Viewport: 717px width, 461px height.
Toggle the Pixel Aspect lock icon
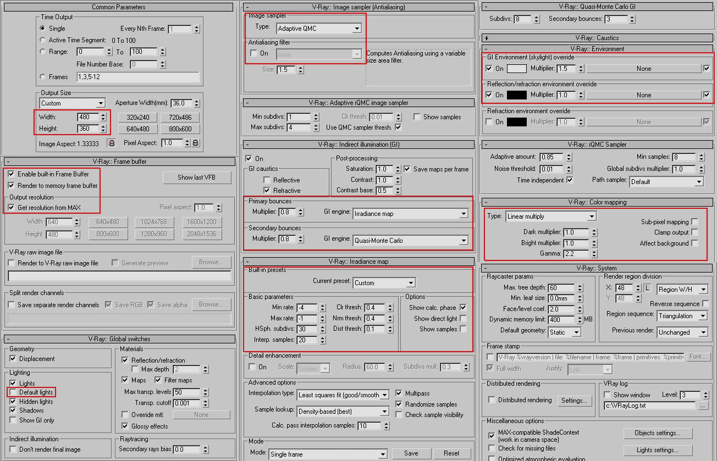195,143
